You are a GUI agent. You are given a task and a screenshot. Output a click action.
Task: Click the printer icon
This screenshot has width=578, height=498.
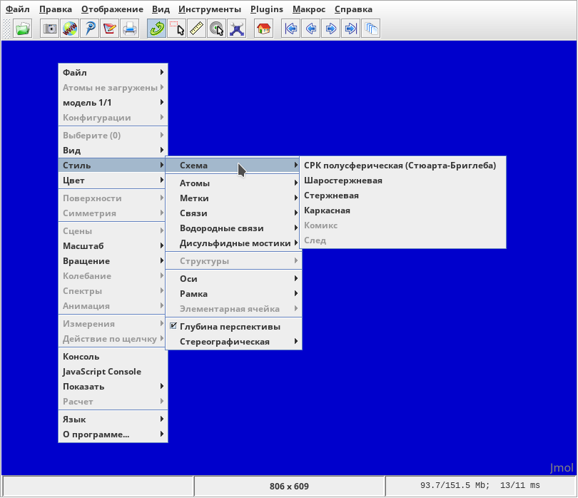pyautogui.click(x=129, y=29)
